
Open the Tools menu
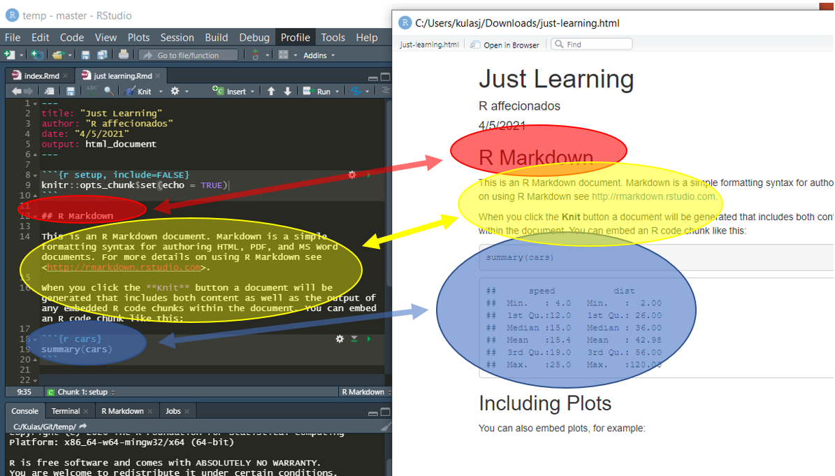coord(333,37)
